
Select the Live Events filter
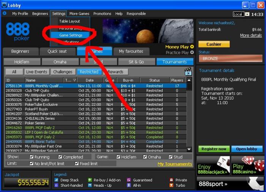coord(36,72)
